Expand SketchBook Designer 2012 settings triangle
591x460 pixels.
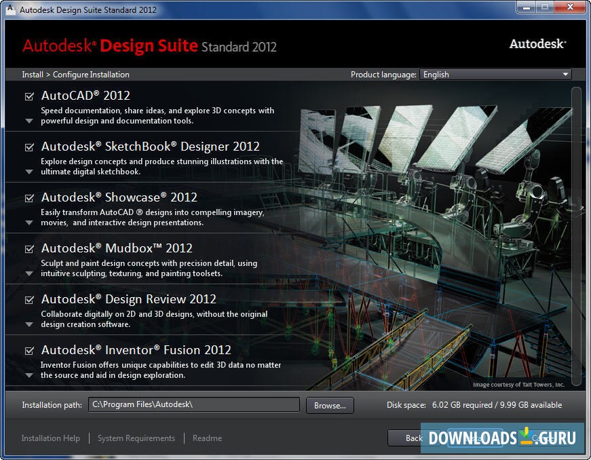coord(28,172)
